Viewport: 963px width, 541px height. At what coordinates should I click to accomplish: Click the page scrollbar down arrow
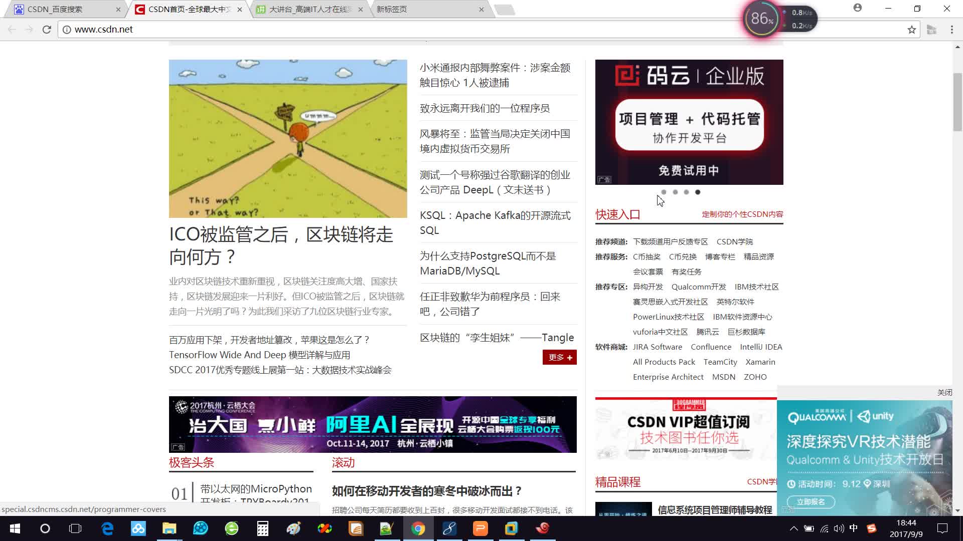tap(957, 511)
